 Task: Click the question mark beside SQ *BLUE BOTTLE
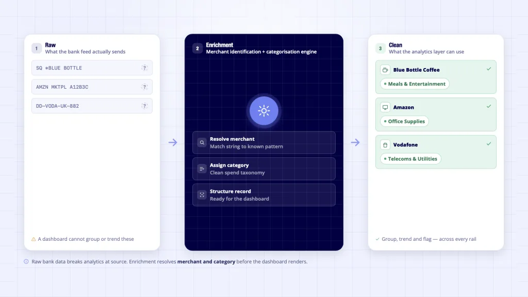click(x=144, y=68)
